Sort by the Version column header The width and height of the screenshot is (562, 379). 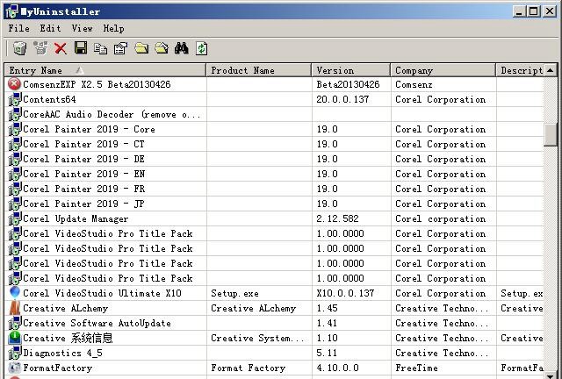coord(351,70)
